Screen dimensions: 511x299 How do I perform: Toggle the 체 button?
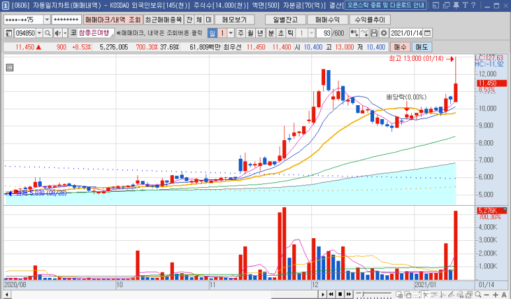[x=199, y=20]
